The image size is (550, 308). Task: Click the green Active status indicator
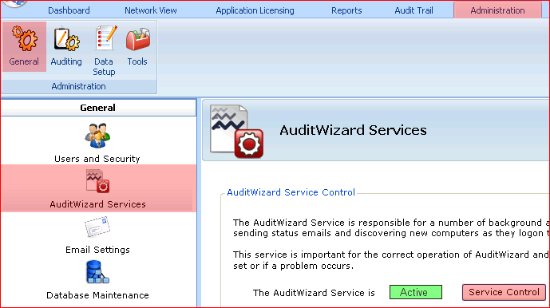[416, 292]
